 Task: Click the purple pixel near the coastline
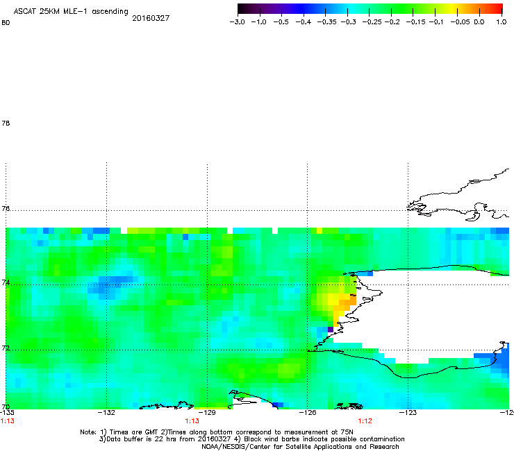(x=331, y=330)
